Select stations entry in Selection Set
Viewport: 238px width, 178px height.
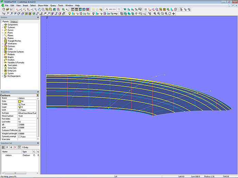pyautogui.click(x=9, y=155)
